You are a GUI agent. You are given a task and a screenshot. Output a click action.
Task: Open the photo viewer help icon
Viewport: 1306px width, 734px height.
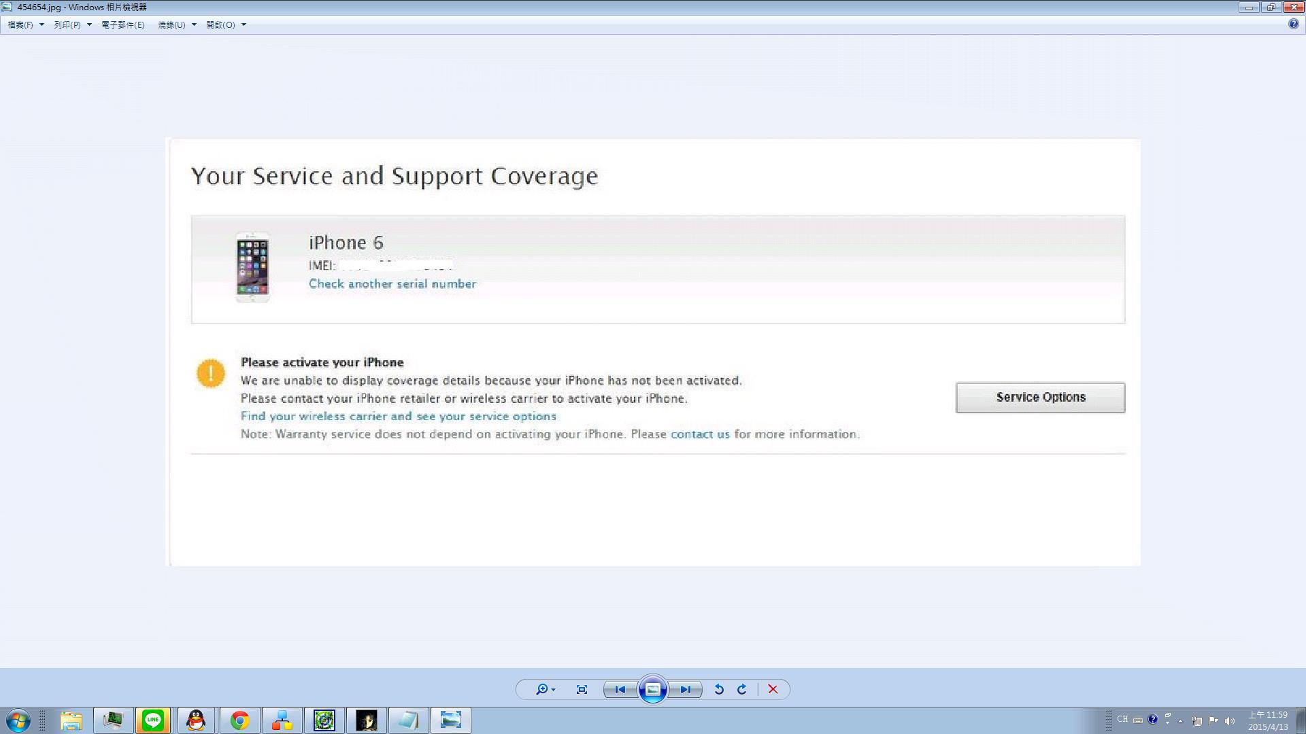click(1294, 24)
